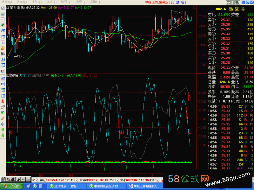Click the 19.40 low price marker on chart
This screenshot has height=190, width=254.
tap(20, 56)
